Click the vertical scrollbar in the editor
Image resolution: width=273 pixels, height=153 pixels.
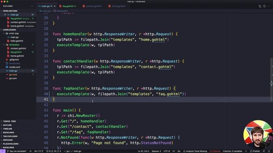(x=271, y=79)
